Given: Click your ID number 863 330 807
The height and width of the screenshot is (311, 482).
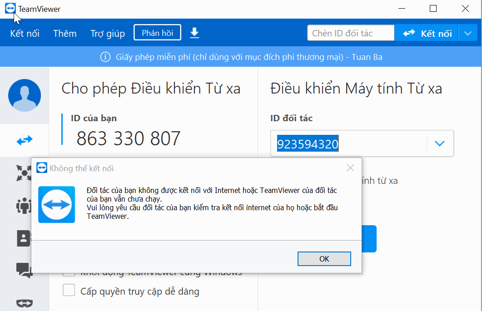Looking at the screenshot, I should pyautogui.click(x=128, y=138).
